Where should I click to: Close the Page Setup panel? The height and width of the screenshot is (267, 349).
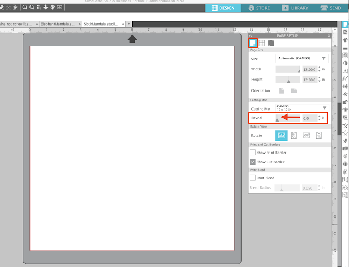point(329,35)
